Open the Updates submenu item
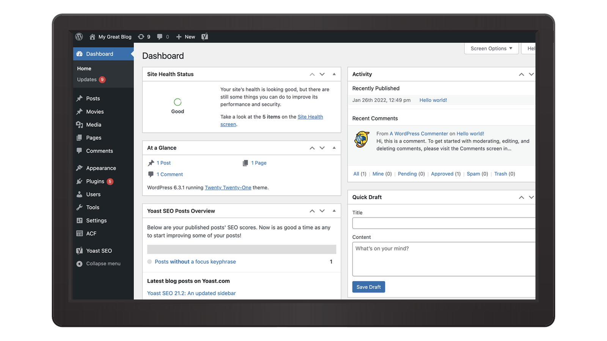 (87, 80)
